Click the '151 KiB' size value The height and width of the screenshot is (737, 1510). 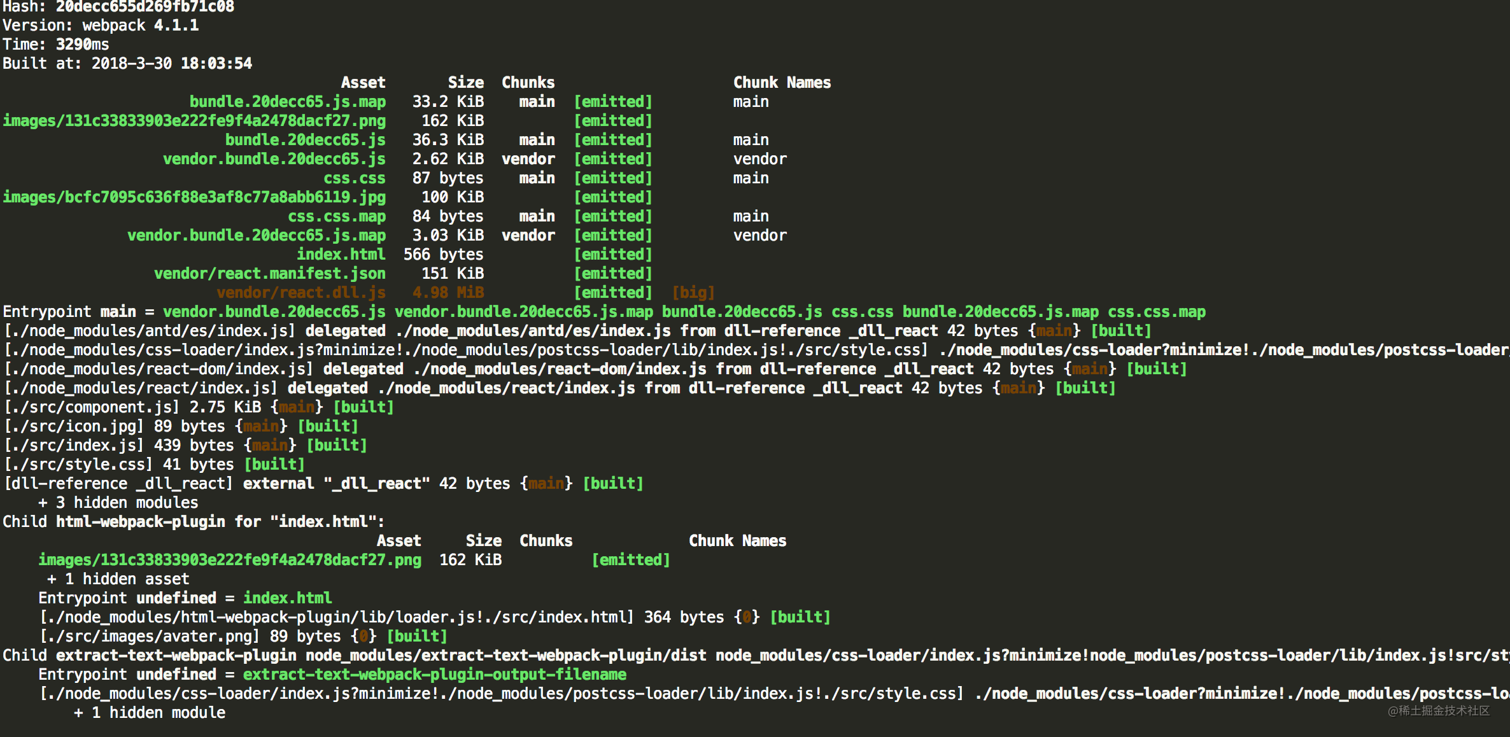[x=453, y=274]
